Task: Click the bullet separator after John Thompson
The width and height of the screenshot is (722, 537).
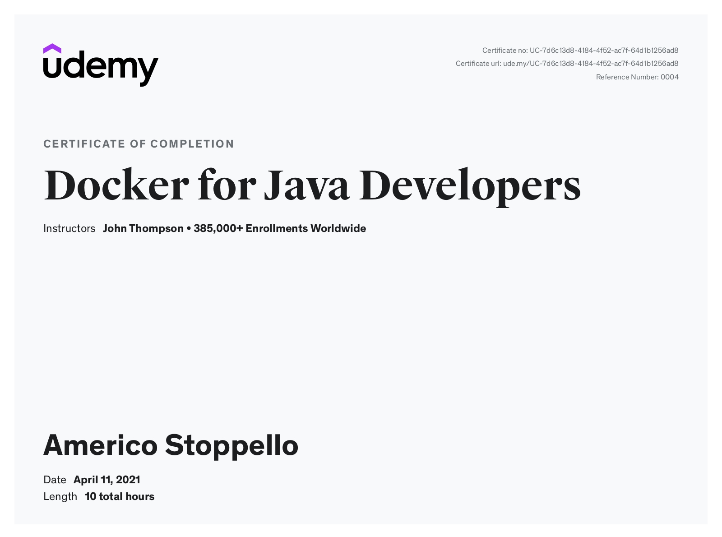Action: coord(189,229)
